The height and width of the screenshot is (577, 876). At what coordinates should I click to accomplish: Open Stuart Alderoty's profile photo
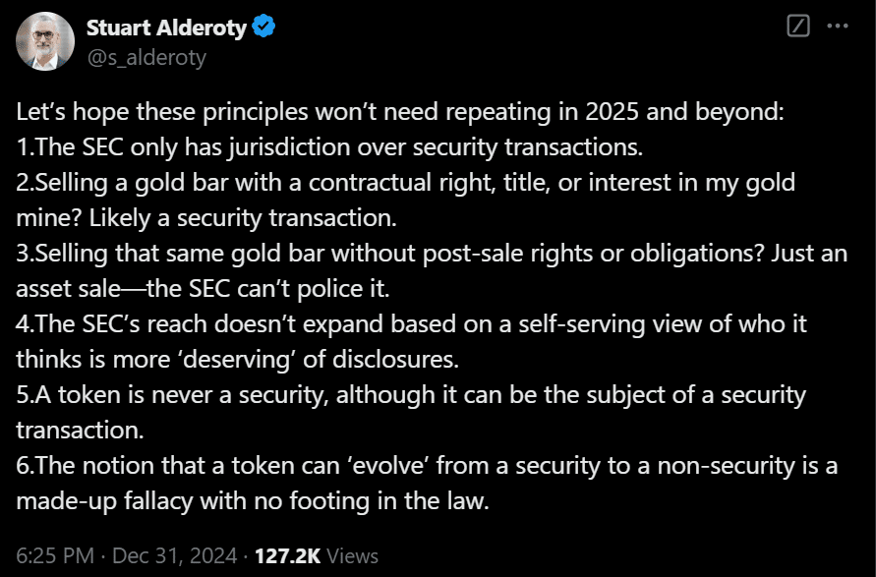coord(44,40)
